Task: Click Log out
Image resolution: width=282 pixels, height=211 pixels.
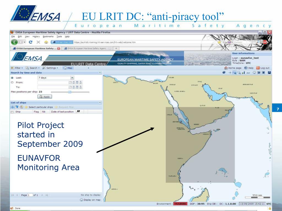Action: point(263,68)
